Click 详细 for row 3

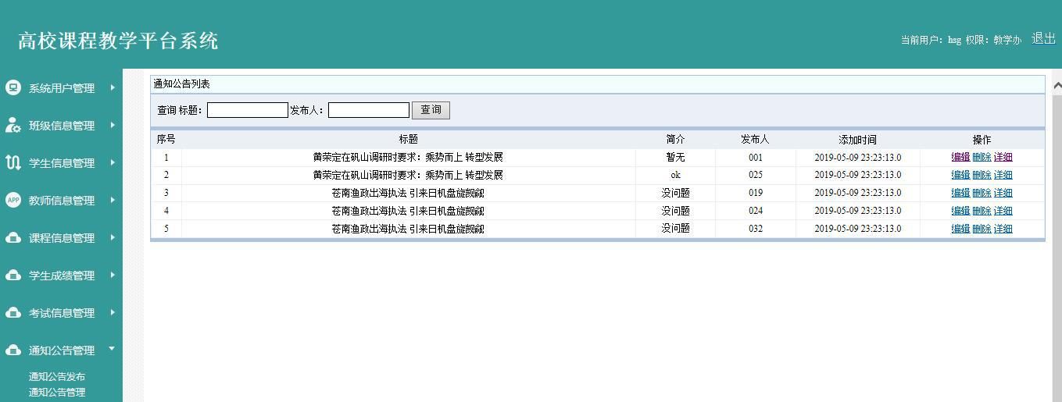click(x=1003, y=193)
